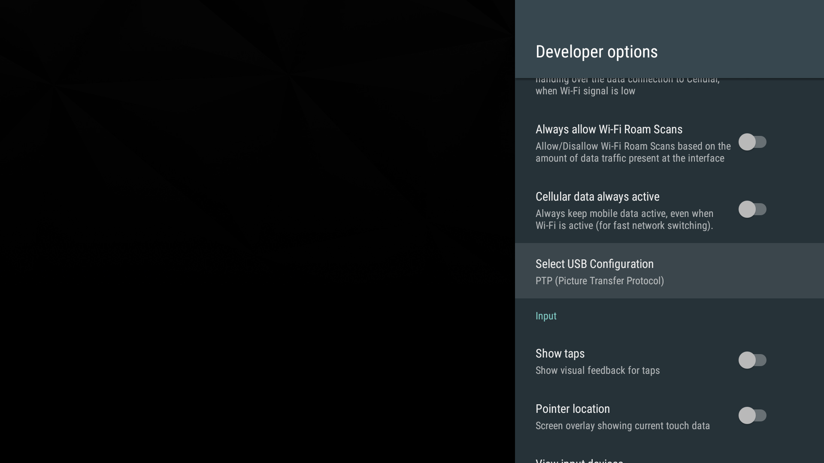824x463 pixels.
Task: Click the Always allow Wi-Fi Roam Scans label
Action: [609, 129]
